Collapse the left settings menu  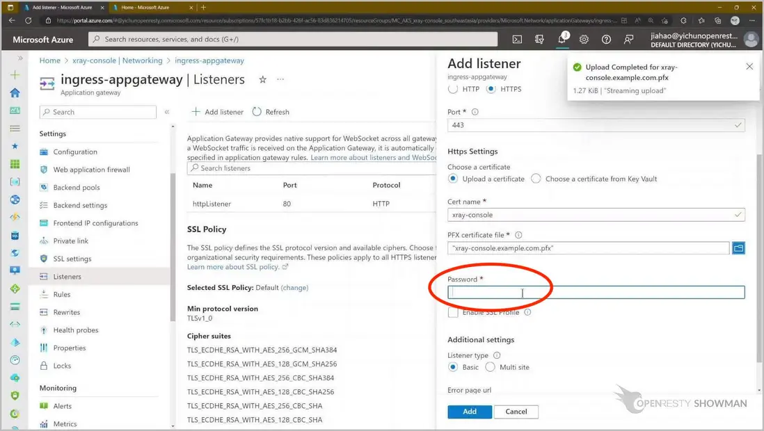coord(167,112)
